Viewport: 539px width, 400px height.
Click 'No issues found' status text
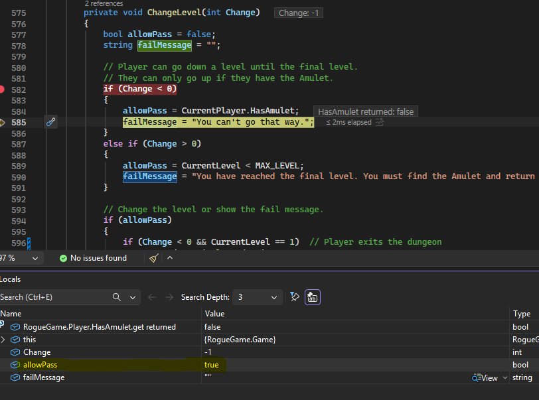coord(98,258)
